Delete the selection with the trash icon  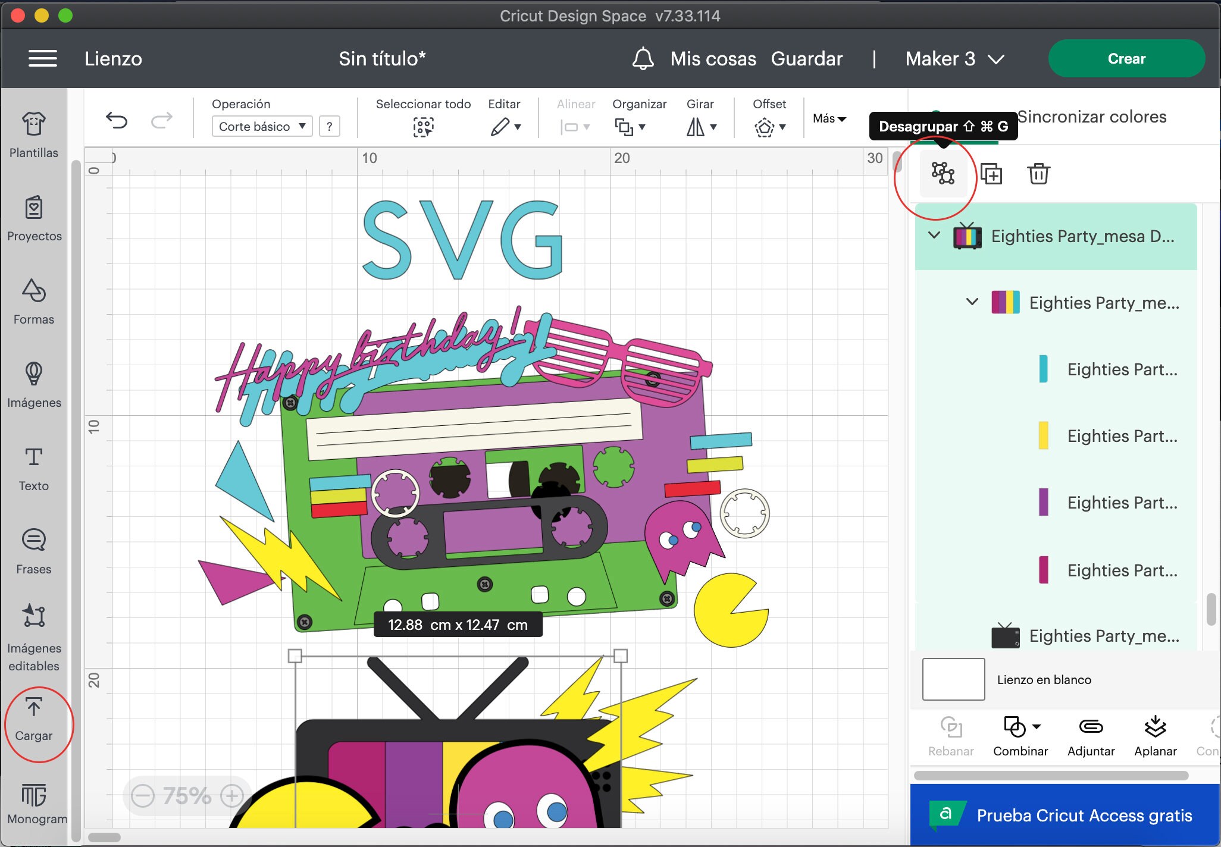[1039, 174]
